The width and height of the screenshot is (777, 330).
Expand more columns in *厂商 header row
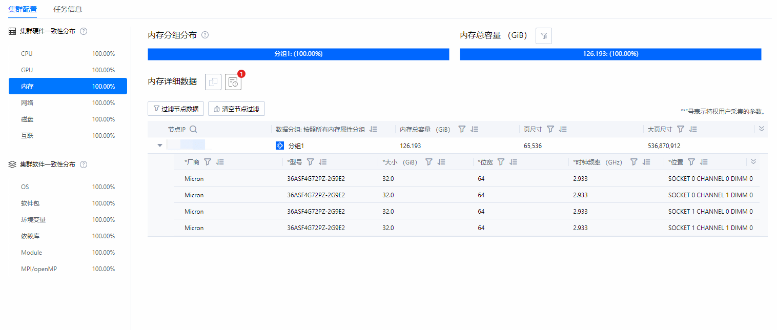click(x=753, y=161)
